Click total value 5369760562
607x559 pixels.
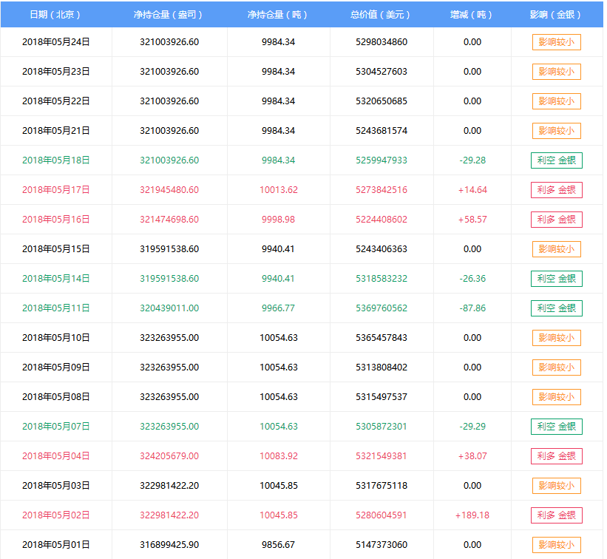(x=381, y=308)
